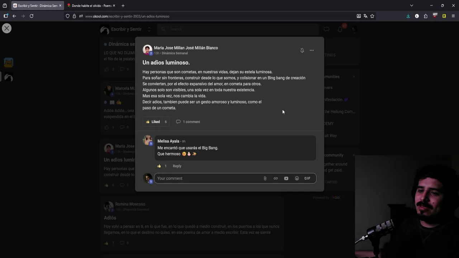Insert a link in comment box
459x258 pixels.
pos(276,178)
